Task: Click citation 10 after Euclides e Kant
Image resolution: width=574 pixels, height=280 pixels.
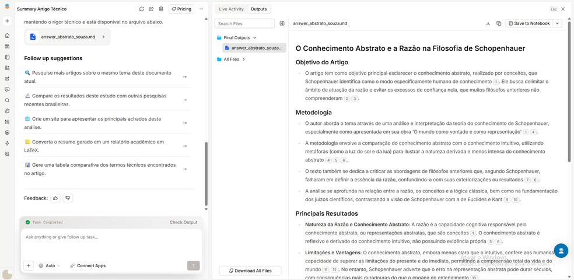Action: point(515,200)
